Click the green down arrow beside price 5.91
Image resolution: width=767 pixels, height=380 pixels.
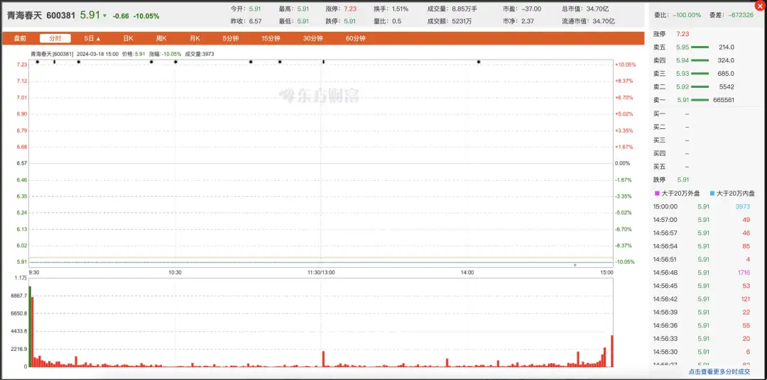click(x=104, y=16)
